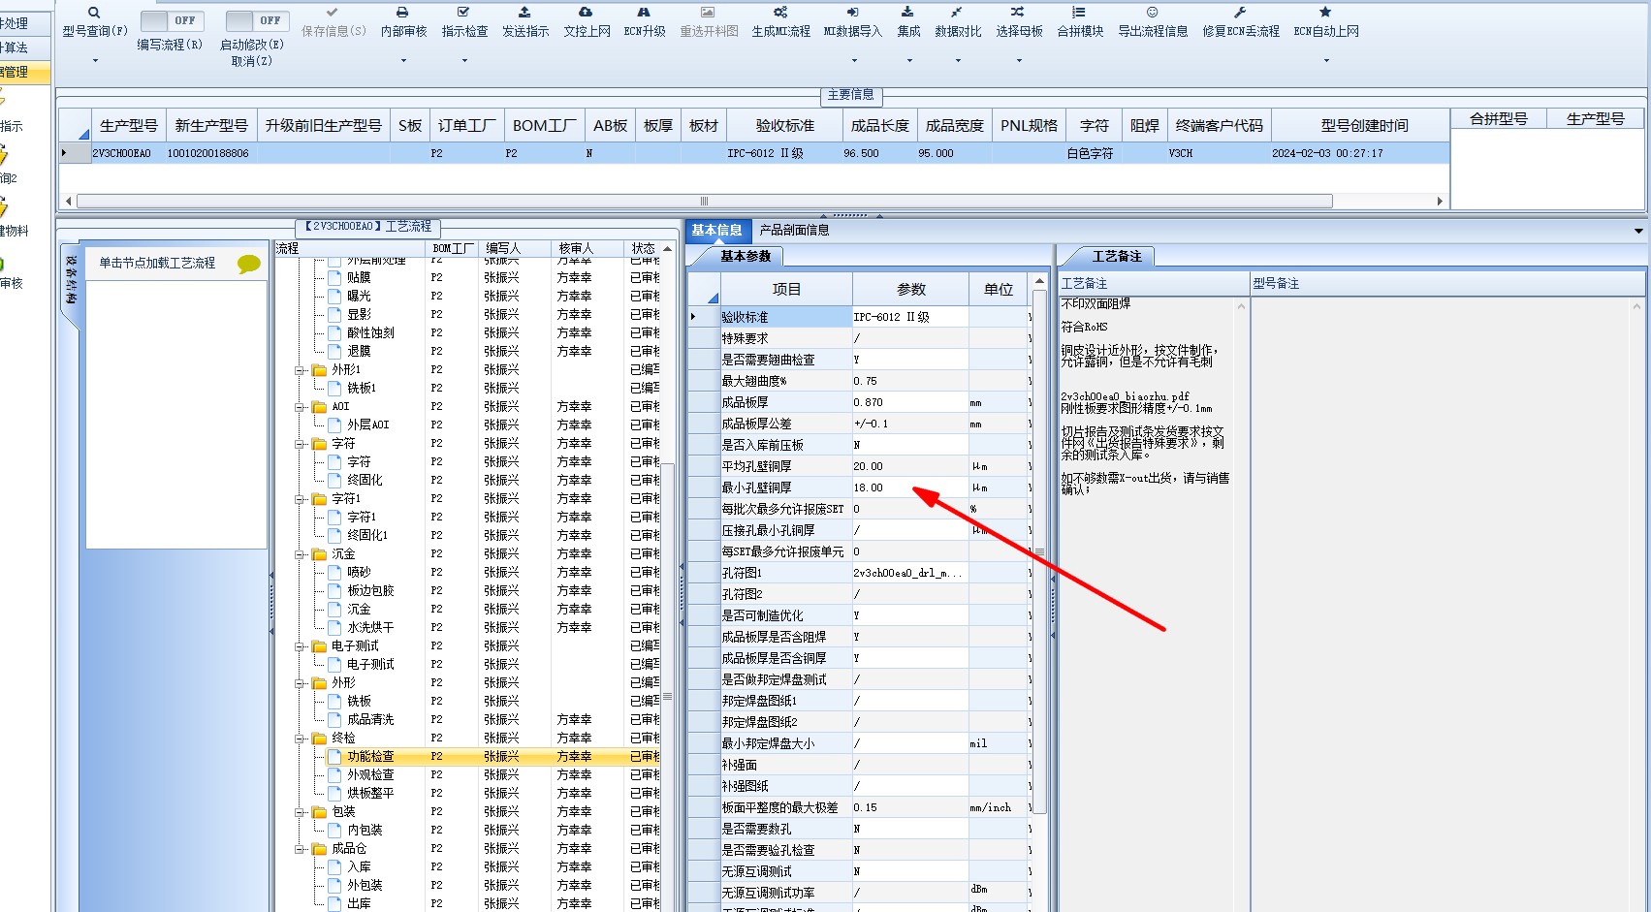Open dropdown arrow under 内部审核
The width and height of the screenshot is (1651, 912).
pos(403,60)
